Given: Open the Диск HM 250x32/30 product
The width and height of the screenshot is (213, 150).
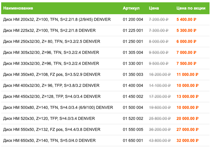Looking at the screenshot, I should 52,41.
